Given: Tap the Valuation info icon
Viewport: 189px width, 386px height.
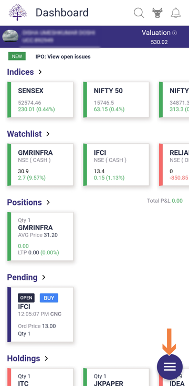Looking at the screenshot, I should point(174,33).
